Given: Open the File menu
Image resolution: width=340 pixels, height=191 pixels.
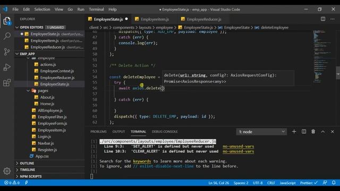Looking at the screenshot, I should tap(15, 10).
